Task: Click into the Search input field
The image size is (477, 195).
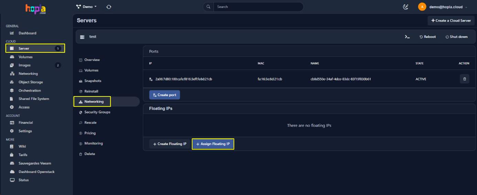Action: tap(258, 7)
